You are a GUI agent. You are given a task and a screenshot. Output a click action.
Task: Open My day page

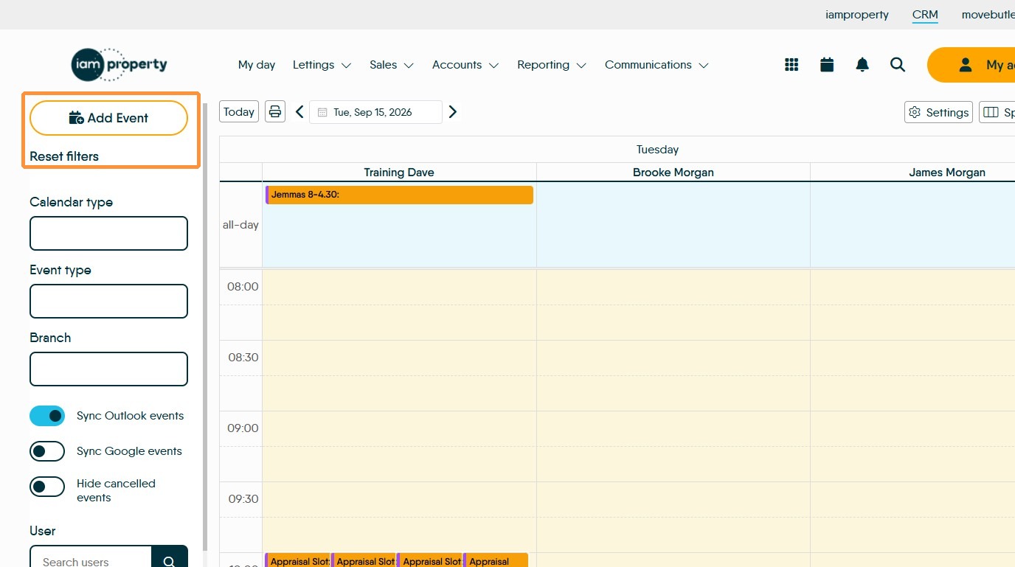tap(257, 65)
